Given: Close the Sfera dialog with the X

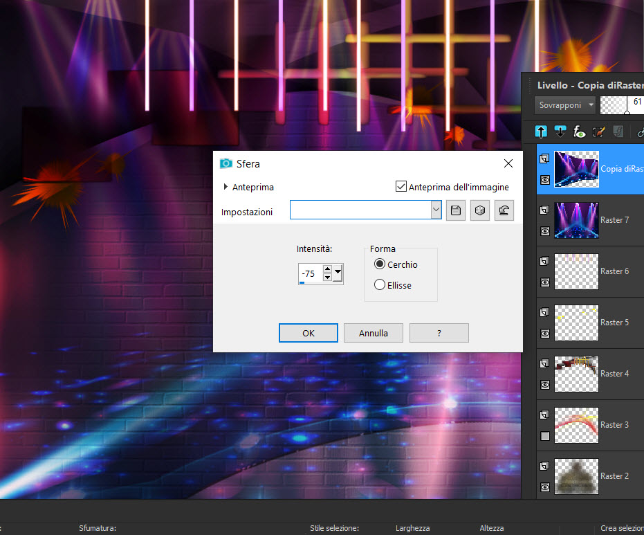Looking at the screenshot, I should click(x=508, y=163).
